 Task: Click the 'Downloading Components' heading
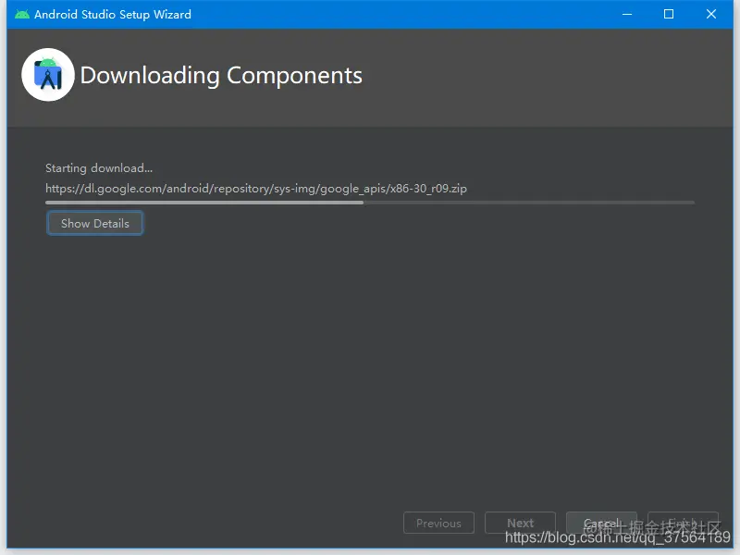pos(221,76)
